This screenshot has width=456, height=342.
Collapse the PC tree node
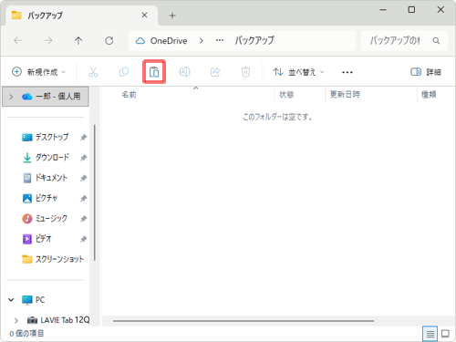tap(11, 300)
